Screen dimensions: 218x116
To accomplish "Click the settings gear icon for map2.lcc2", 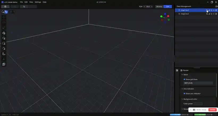I will (x=212, y=14).
